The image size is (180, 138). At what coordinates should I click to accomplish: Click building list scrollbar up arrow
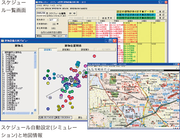[x=35, y=53]
